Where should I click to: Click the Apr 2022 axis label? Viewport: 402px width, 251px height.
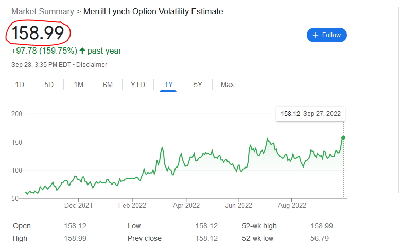[x=186, y=205]
